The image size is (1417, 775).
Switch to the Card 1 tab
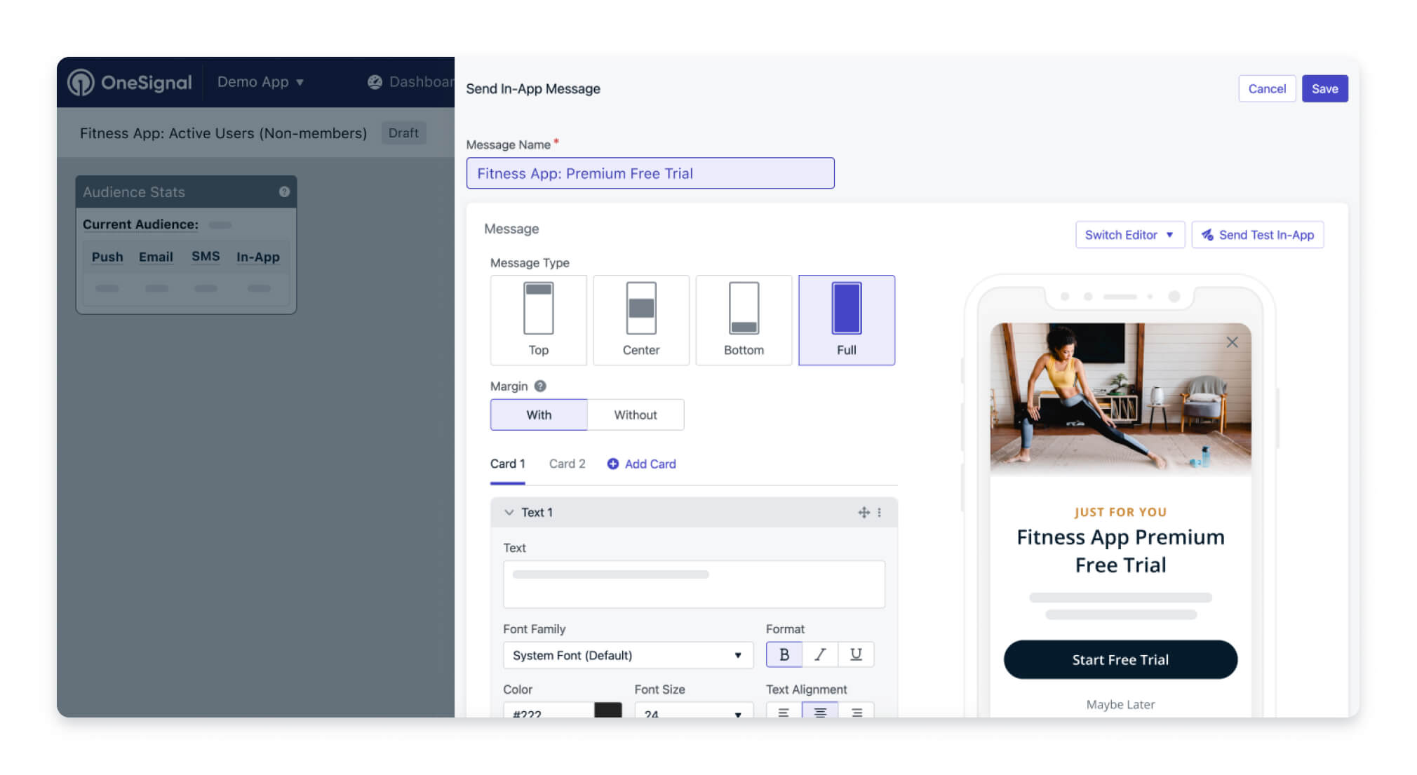tap(507, 464)
